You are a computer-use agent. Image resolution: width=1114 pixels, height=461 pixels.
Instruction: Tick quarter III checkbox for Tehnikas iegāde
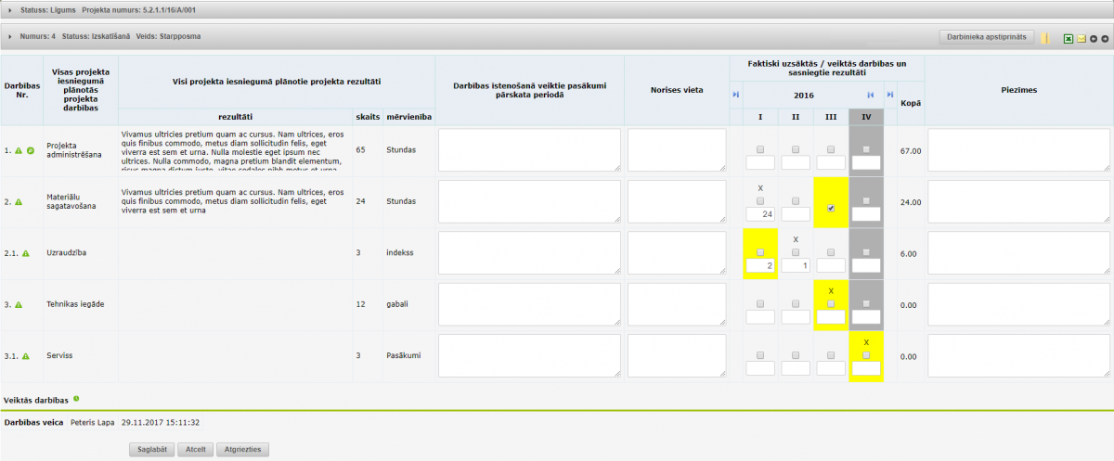pyautogui.click(x=831, y=303)
